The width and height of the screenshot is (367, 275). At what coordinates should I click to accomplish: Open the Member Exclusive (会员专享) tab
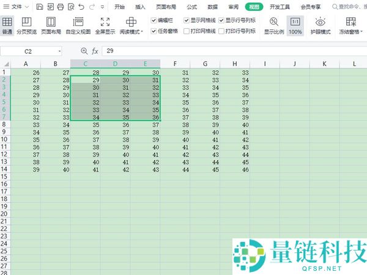(x=311, y=7)
